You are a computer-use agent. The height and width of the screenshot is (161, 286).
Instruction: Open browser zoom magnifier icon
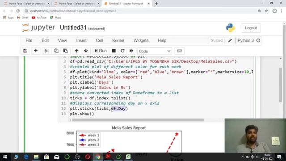259,11
